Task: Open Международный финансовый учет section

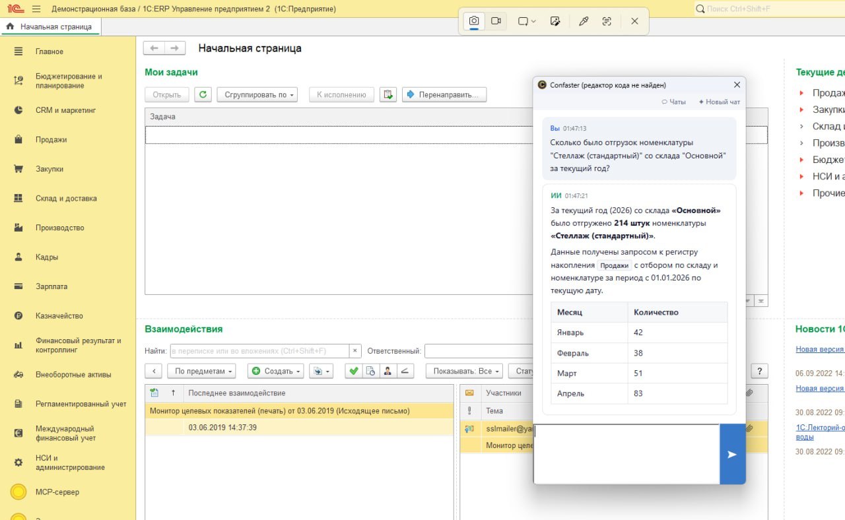Action: [65, 434]
